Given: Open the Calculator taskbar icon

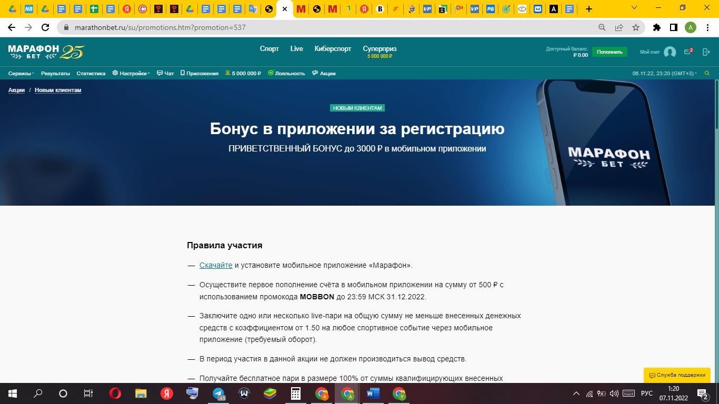Looking at the screenshot, I should point(296,393).
